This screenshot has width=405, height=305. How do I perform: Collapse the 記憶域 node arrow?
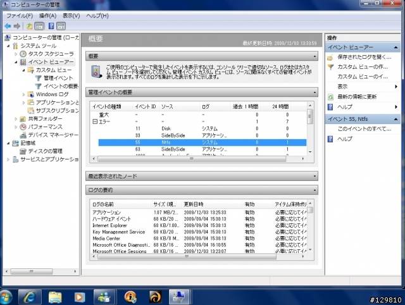tap(8, 143)
